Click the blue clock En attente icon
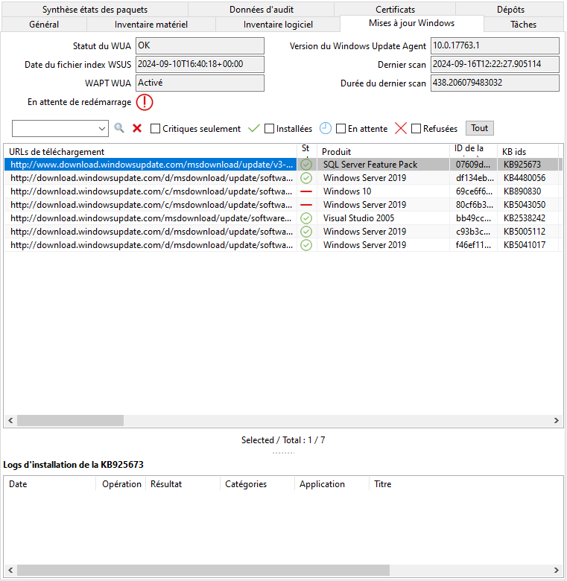 coord(326,128)
